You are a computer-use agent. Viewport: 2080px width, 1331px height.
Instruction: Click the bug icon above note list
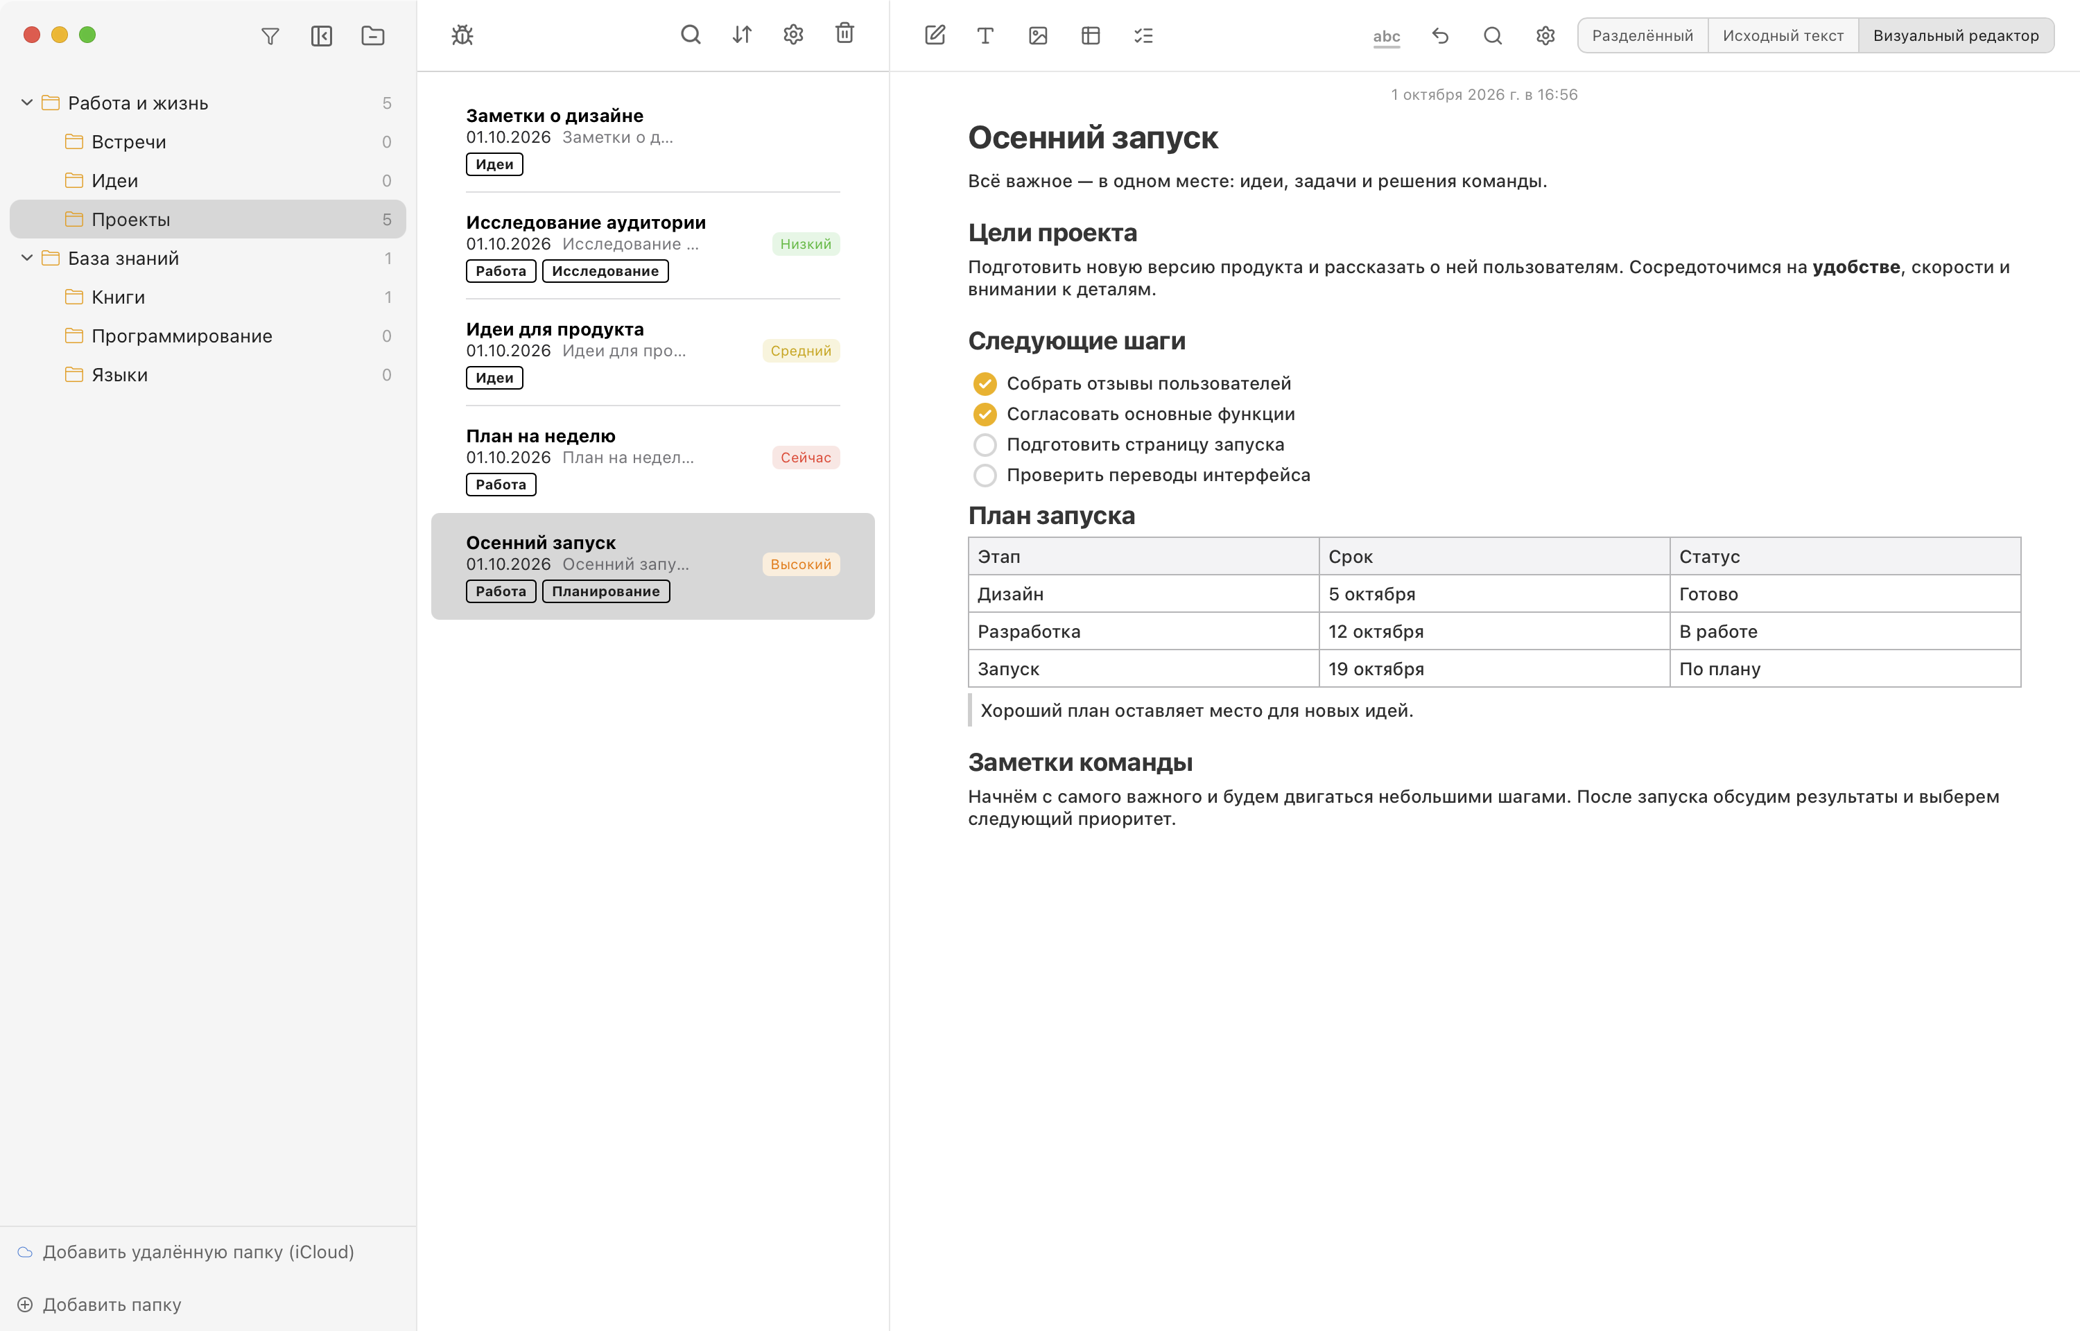point(462,35)
